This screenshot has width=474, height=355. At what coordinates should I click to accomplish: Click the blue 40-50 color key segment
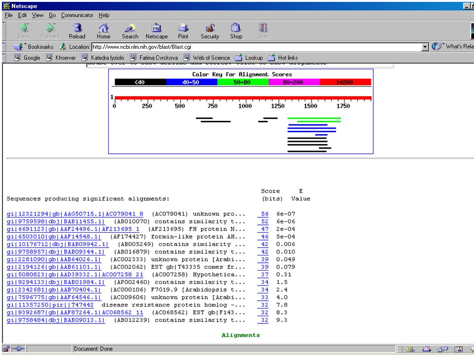point(192,82)
